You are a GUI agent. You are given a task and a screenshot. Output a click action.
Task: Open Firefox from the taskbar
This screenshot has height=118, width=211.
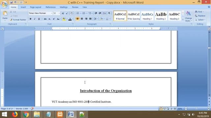click(x=15, y=114)
